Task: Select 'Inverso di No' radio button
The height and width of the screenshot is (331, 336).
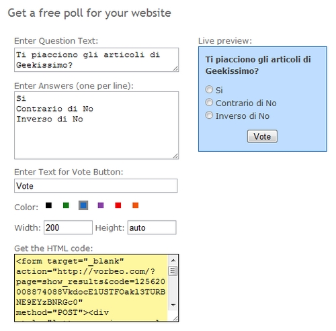Action: tap(209, 115)
